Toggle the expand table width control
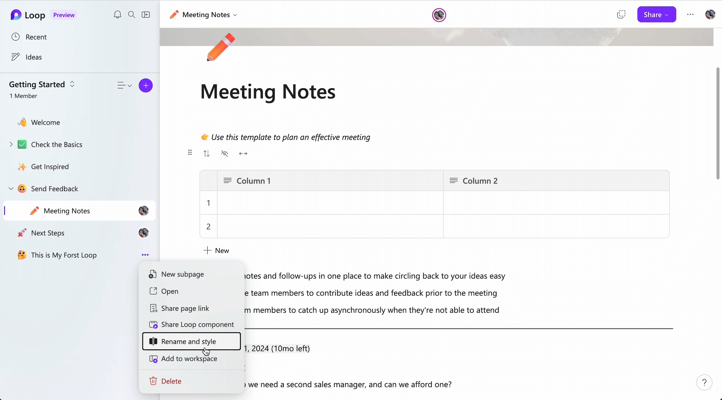Image resolution: width=722 pixels, height=400 pixels. click(x=243, y=153)
